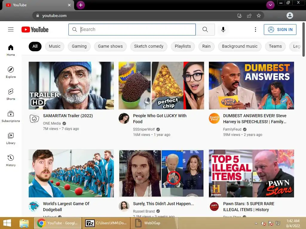Click the YouTube logo
This screenshot has height=229, width=306.
pyautogui.click(x=35, y=30)
